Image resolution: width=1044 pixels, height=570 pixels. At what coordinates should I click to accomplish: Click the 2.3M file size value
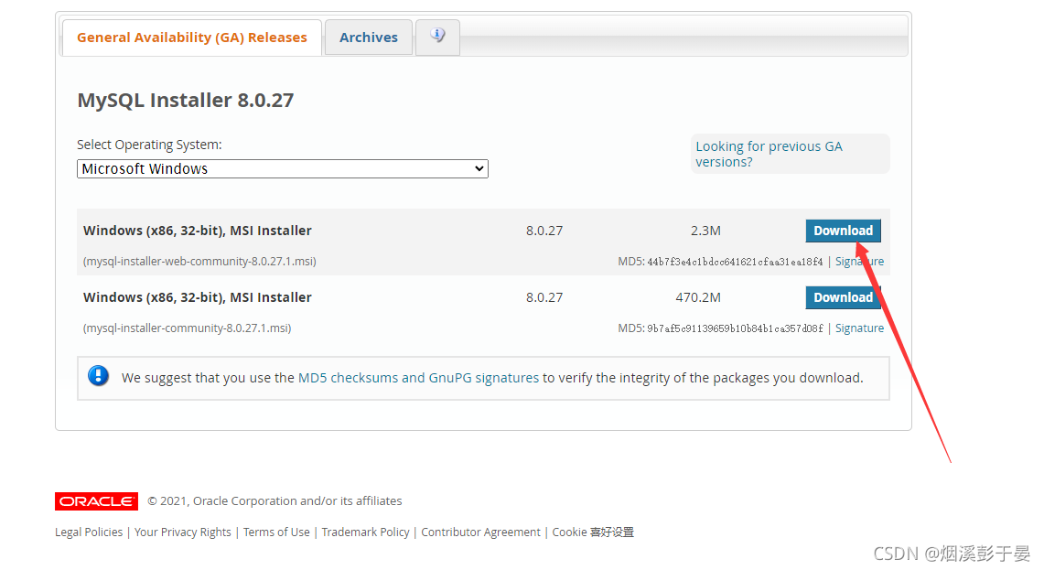coord(705,231)
